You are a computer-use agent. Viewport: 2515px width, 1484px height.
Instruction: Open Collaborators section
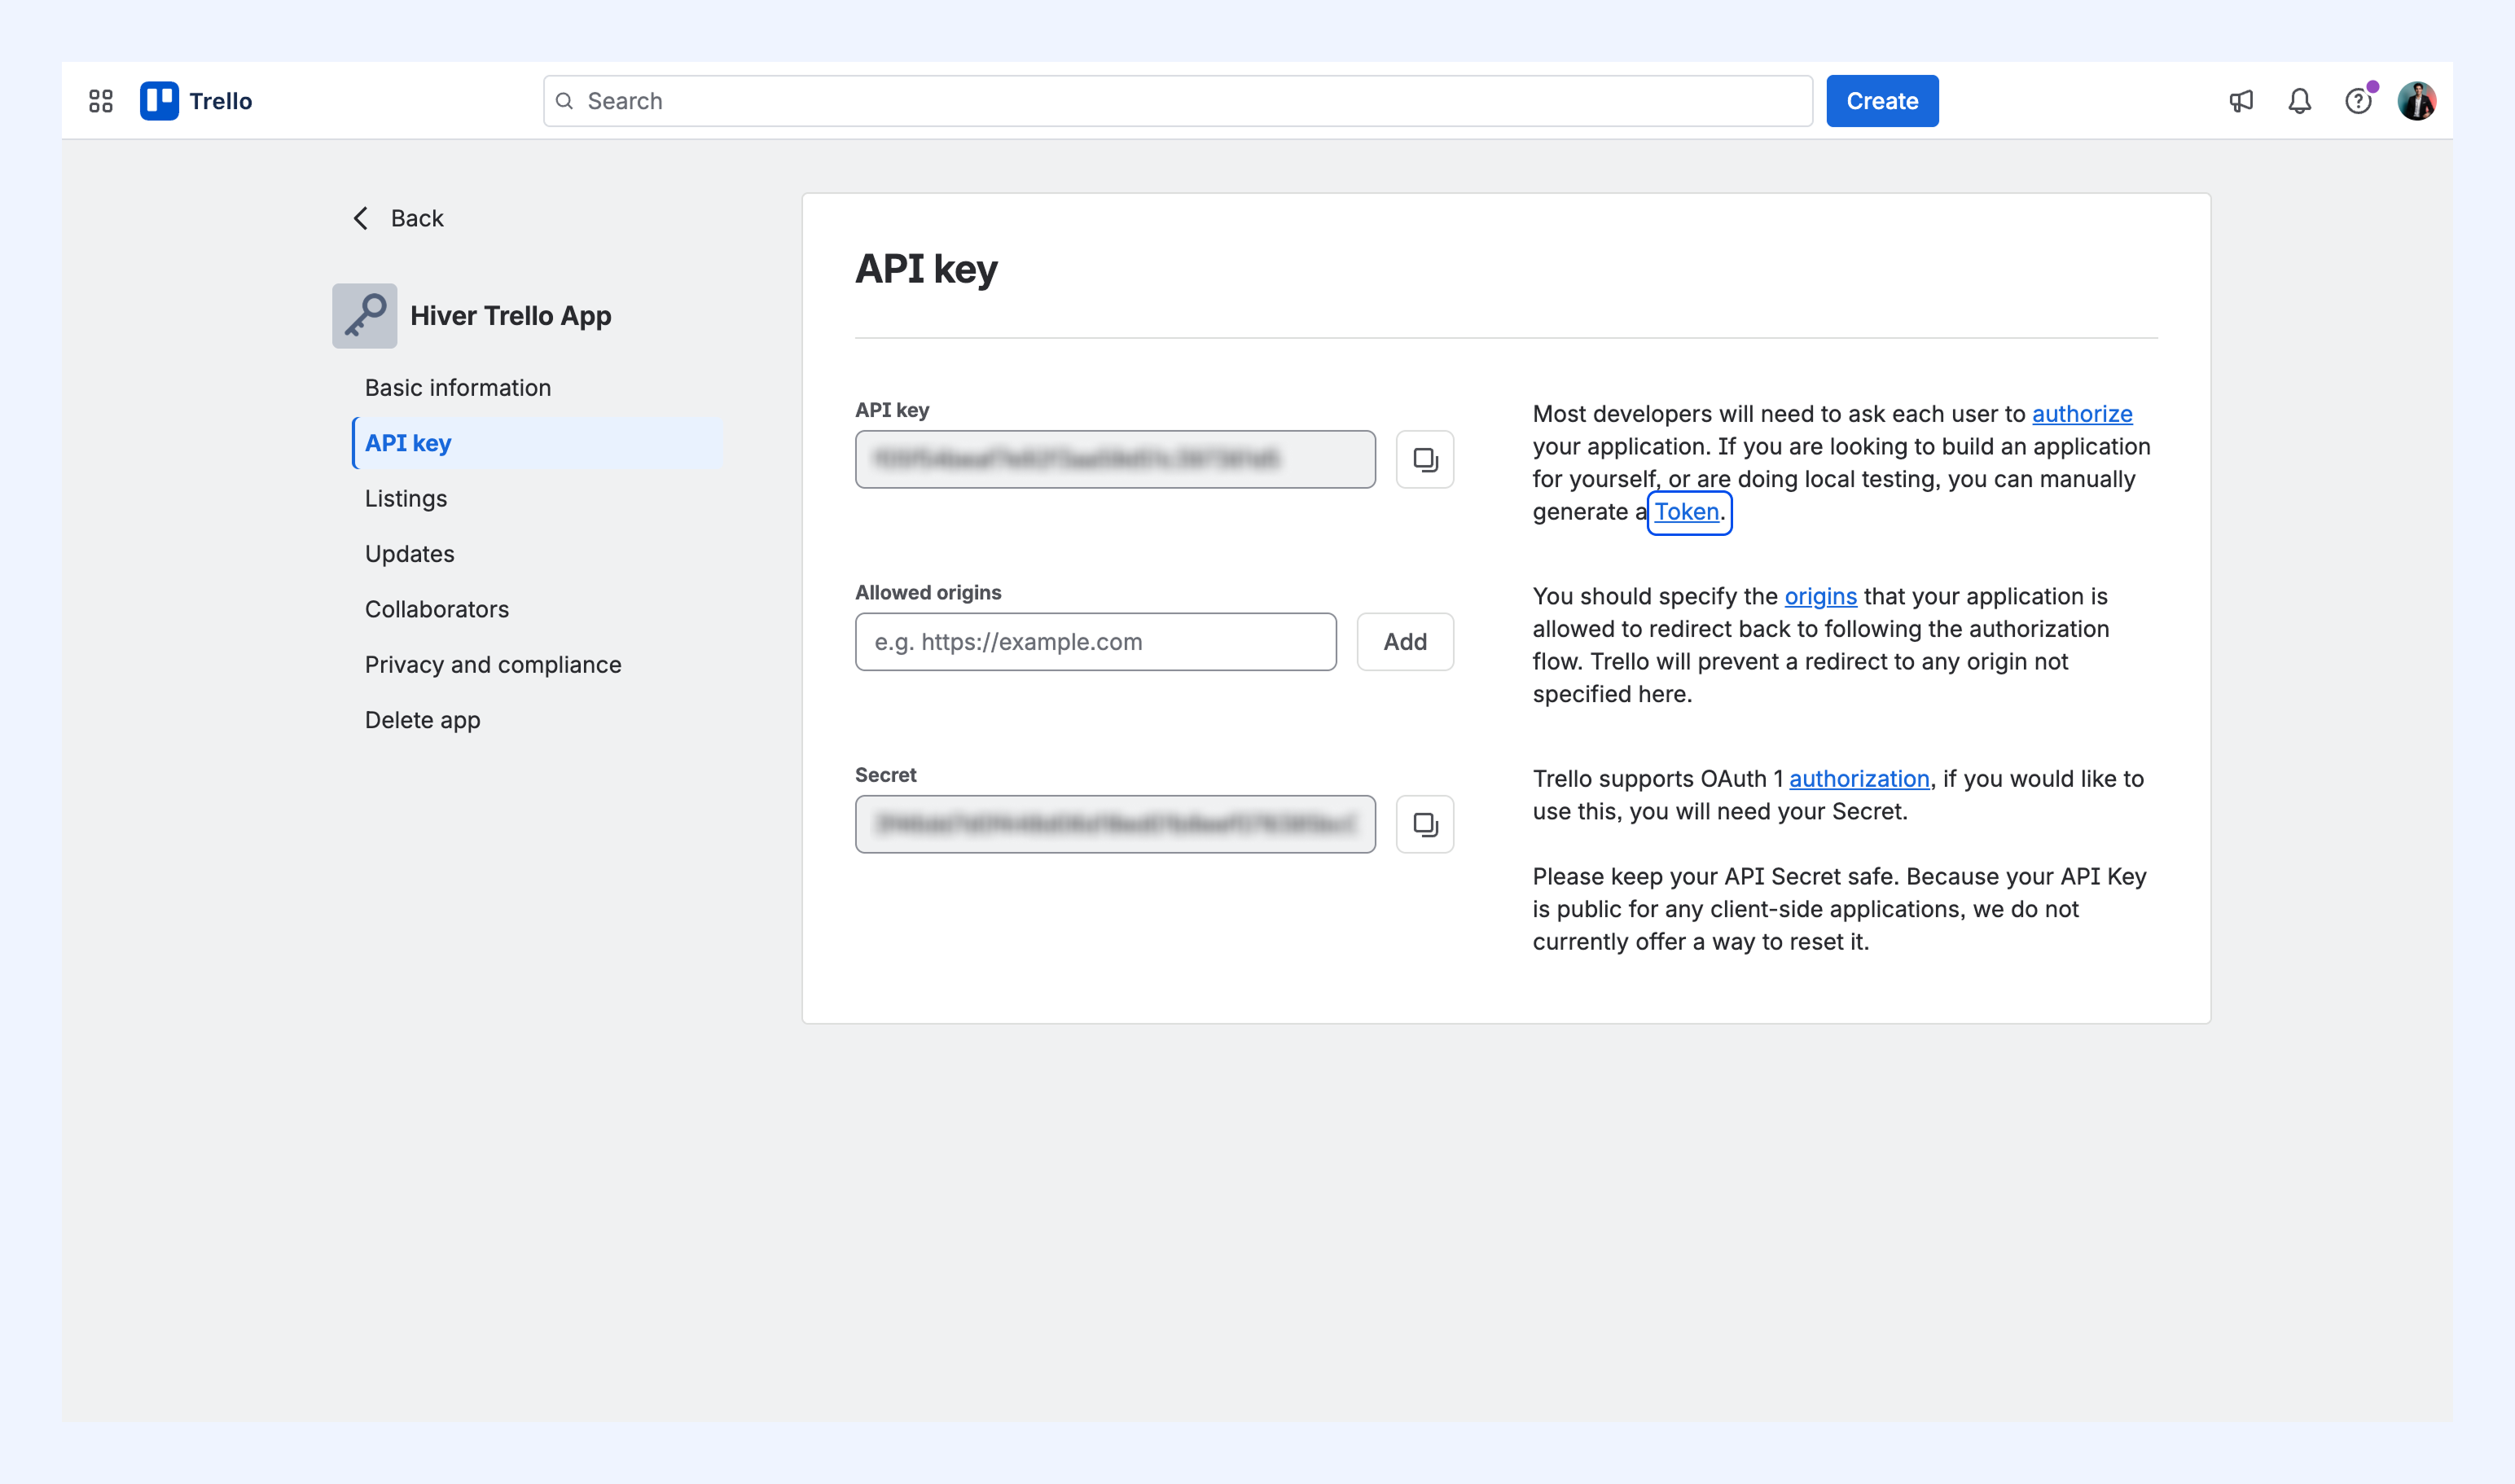[x=437, y=609]
